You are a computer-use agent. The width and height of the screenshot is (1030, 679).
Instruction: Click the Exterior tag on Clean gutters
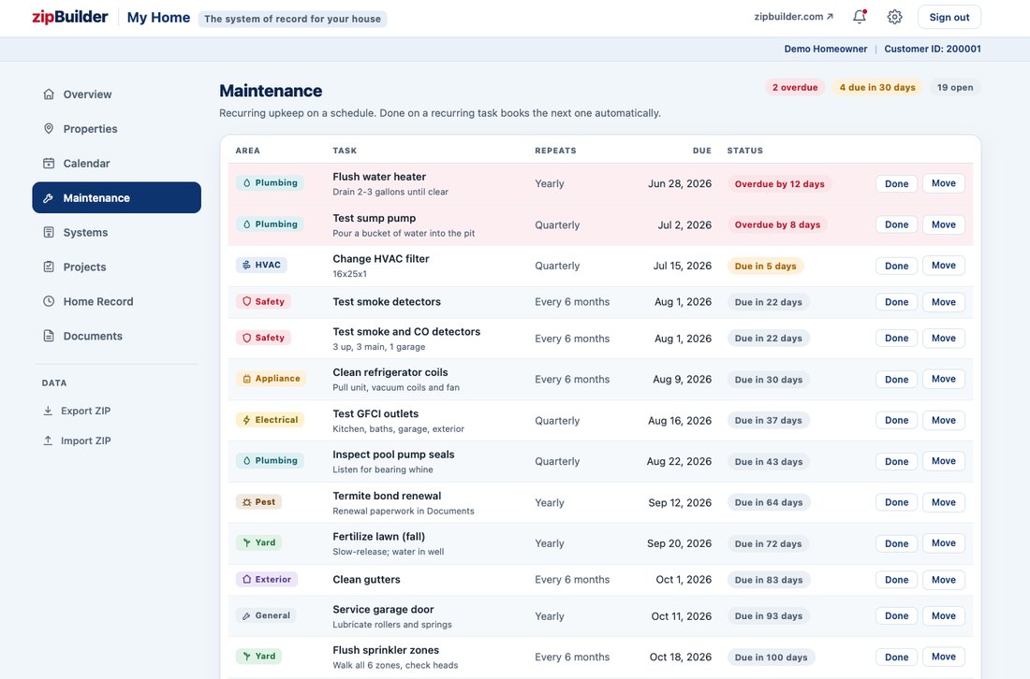267,579
